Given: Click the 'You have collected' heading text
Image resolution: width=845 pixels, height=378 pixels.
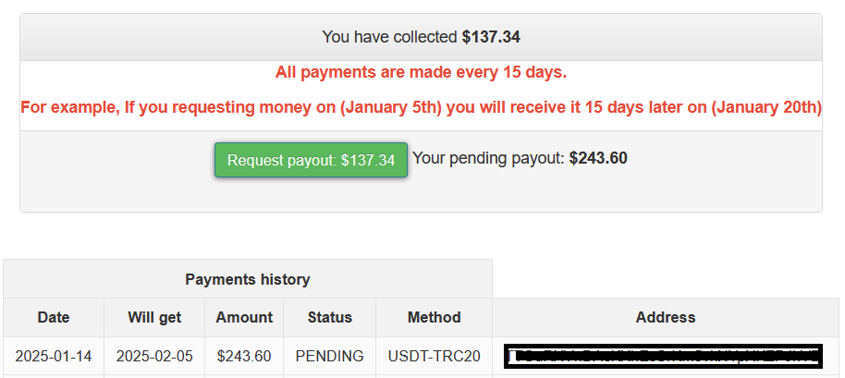Looking at the screenshot, I should 390,37.
